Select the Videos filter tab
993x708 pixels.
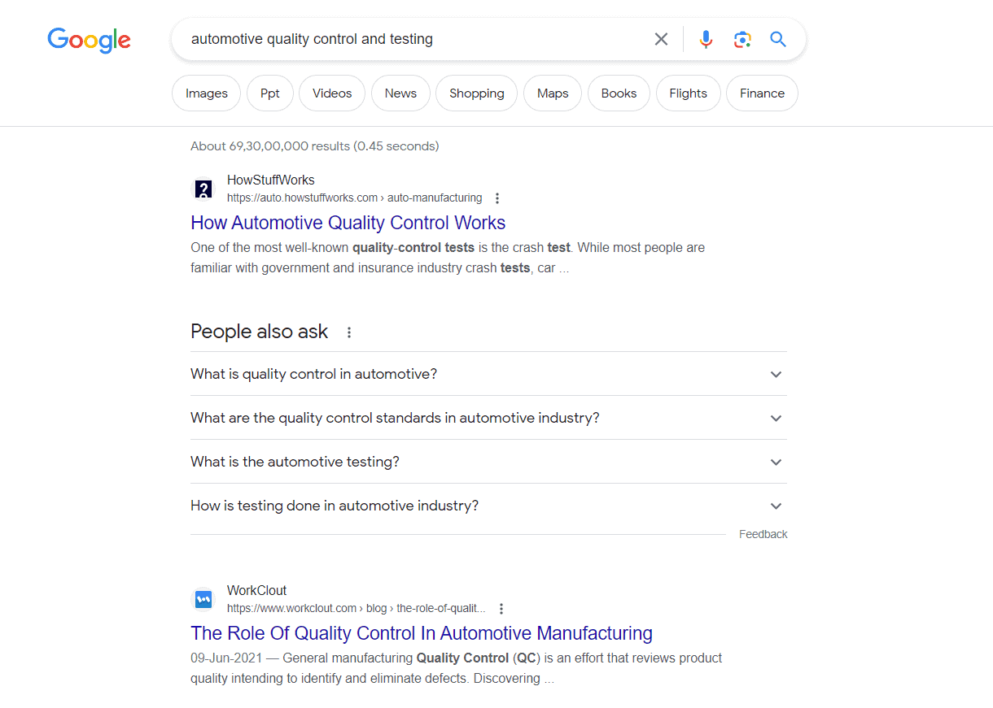[x=332, y=93]
